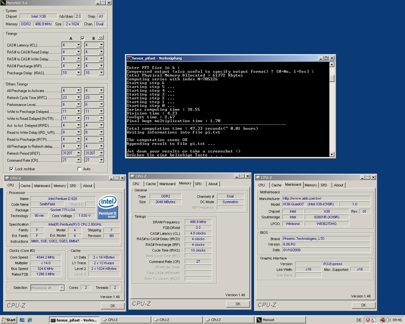Click the BIOS date 01/10/2008 field
The width and height of the screenshot is (405, 324).
tap(326, 250)
